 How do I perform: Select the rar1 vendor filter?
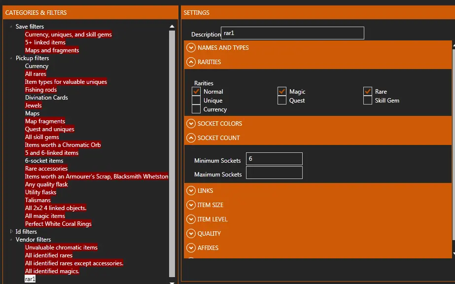[30, 279]
